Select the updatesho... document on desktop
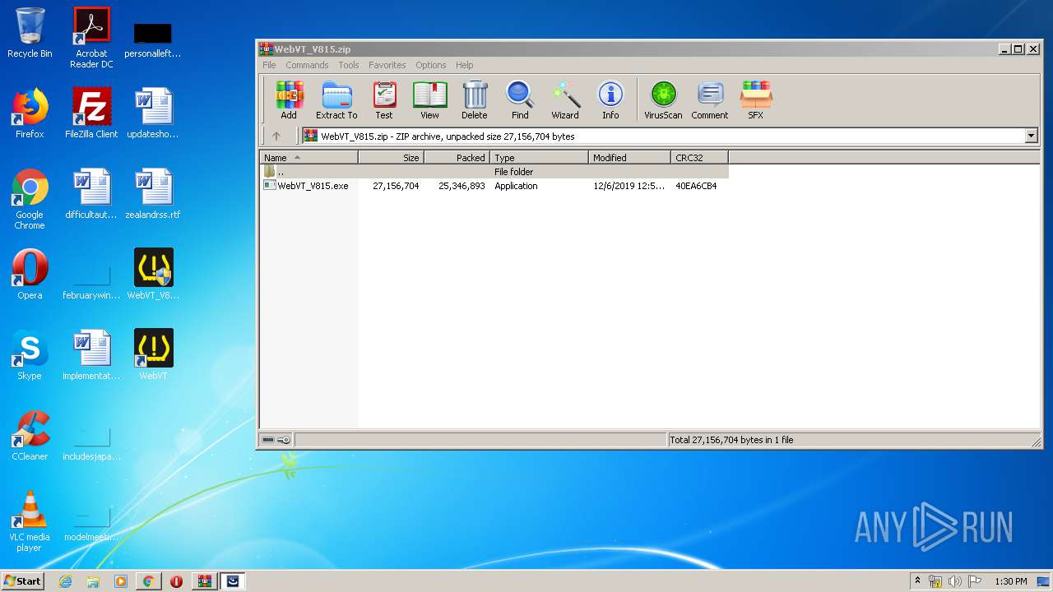 click(x=153, y=113)
